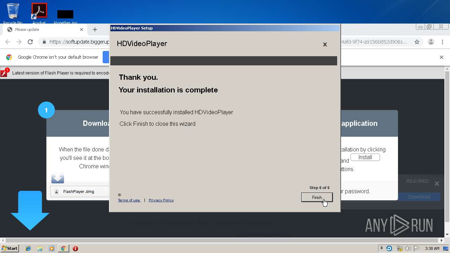Image resolution: width=450 pixels, height=253 pixels.
Task: Close the REQUIRED popup on the webpage
Action: (437, 183)
